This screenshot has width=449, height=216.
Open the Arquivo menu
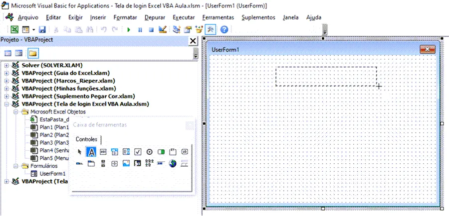pos(28,17)
